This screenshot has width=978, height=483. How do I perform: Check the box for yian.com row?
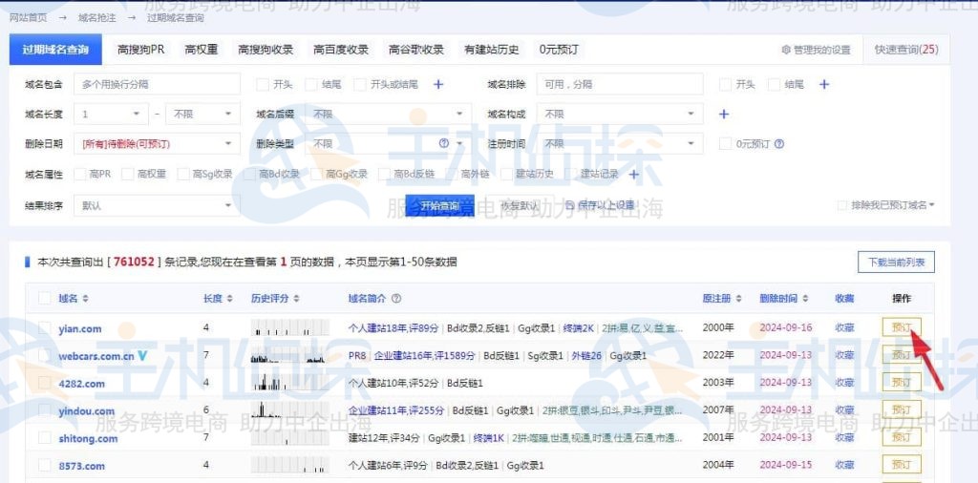pos(44,327)
